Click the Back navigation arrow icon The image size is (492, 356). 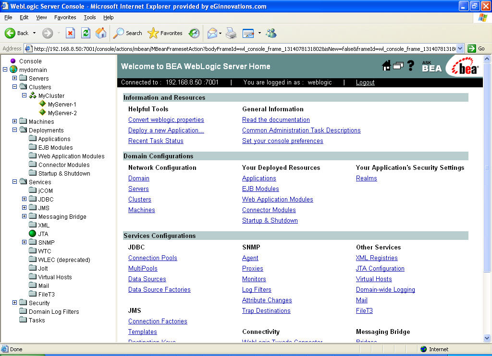[x=10, y=33]
